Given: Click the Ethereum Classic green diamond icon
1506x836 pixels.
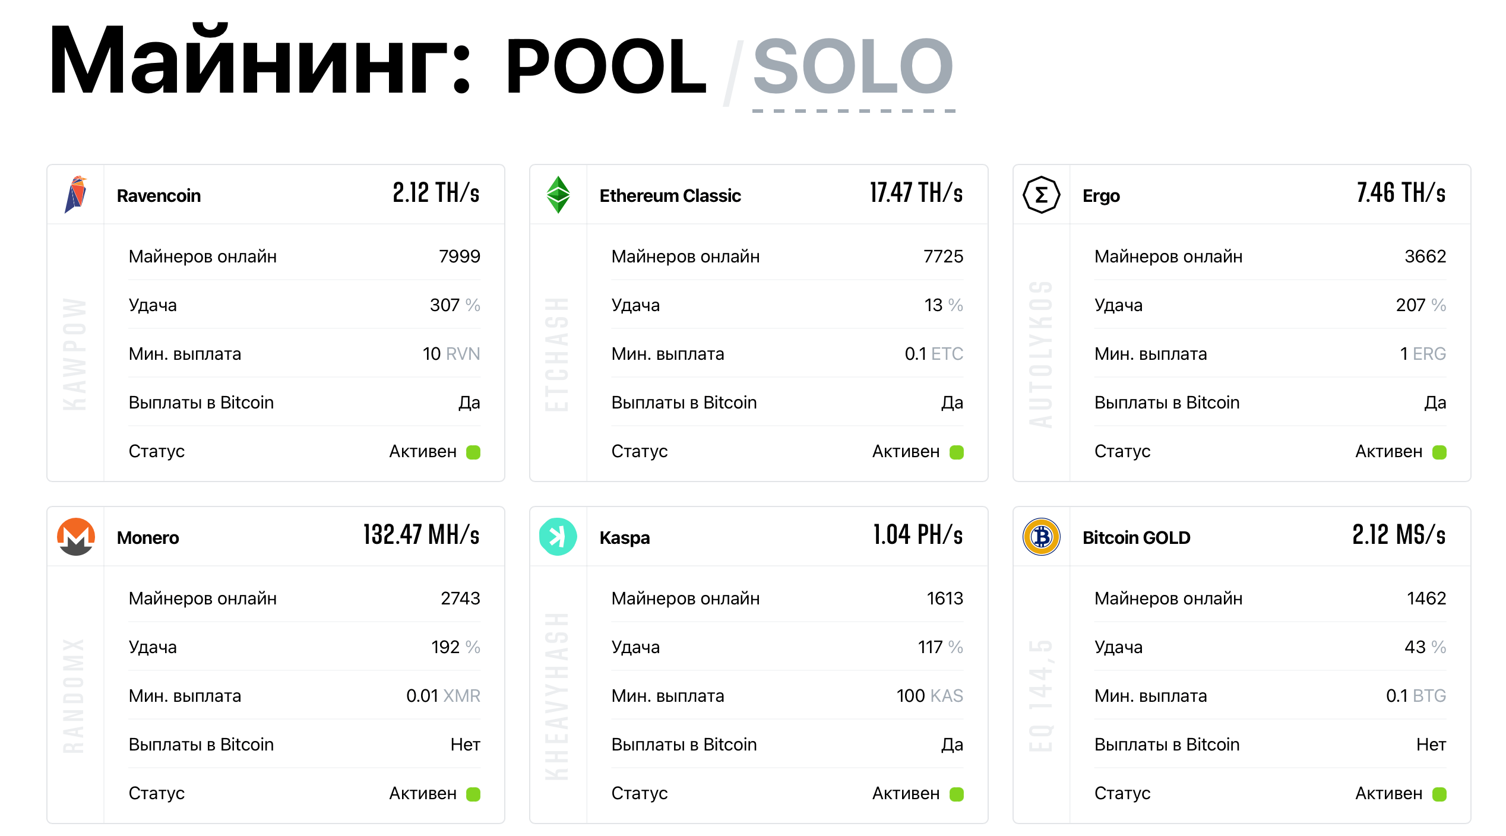Looking at the screenshot, I should pyautogui.click(x=558, y=195).
